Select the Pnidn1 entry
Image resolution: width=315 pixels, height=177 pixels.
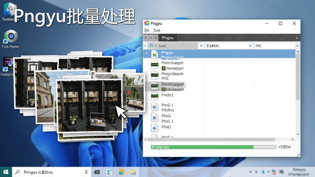click(167, 95)
